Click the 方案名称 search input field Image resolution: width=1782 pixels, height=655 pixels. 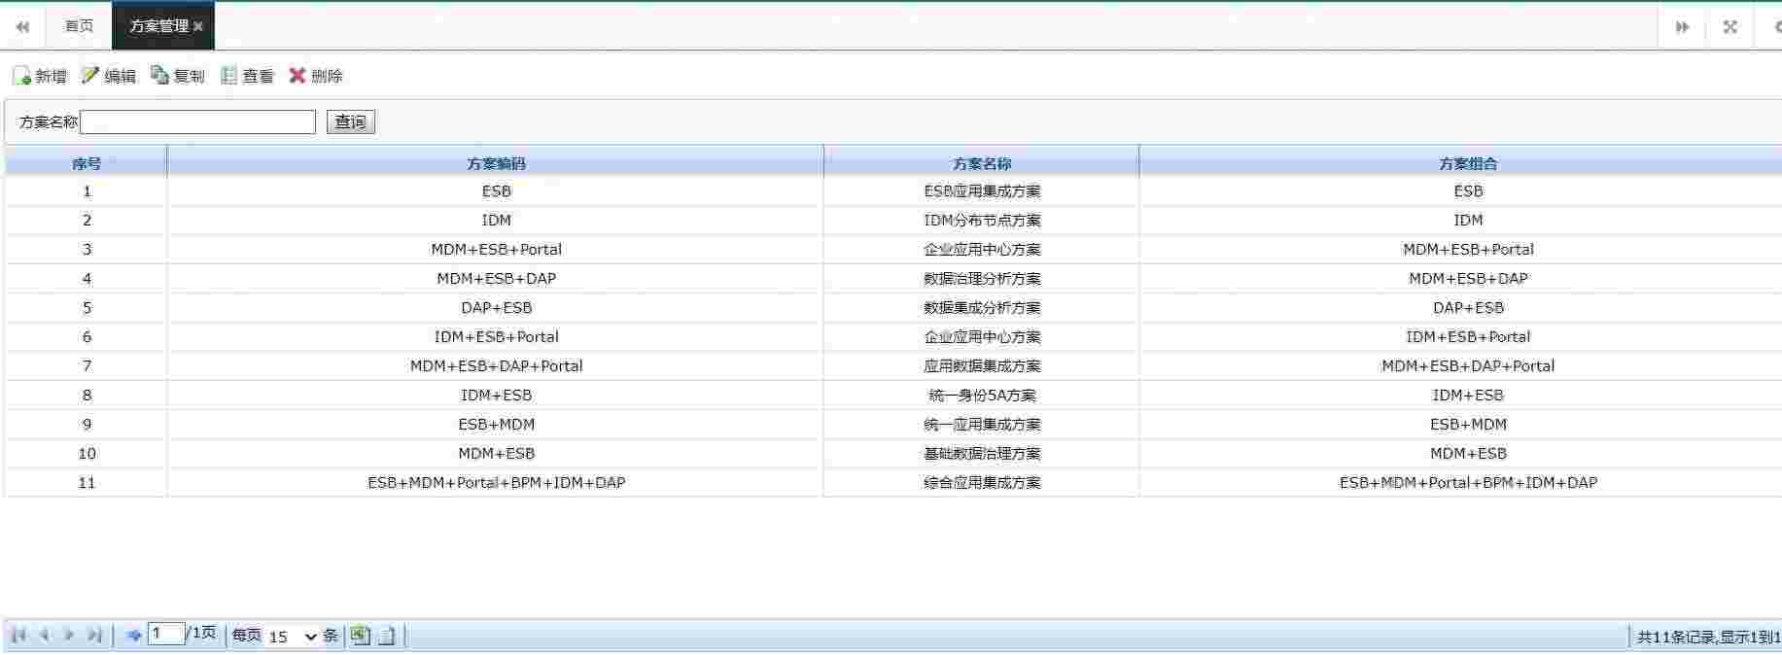point(197,121)
